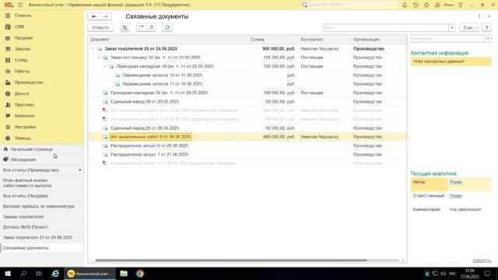This screenshot has width=498, height=280.
Task: Select row Сдельный наряд 29 от 26.06.2025
Action: 247,128
